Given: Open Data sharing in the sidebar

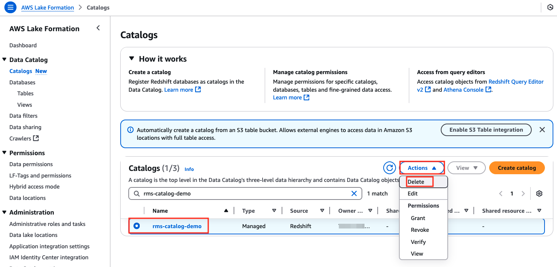Looking at the screenshot, I should (x=25, y=127).
